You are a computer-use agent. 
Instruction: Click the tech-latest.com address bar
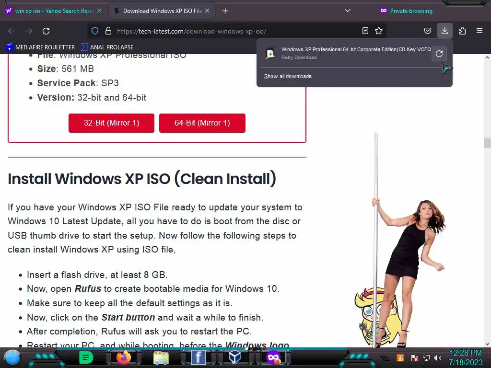[x=236, y=31]
